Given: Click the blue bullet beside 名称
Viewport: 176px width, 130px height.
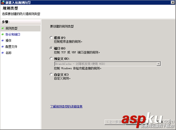Looking at the screenshot, I should pyautogui.click(x=3, y=53).
